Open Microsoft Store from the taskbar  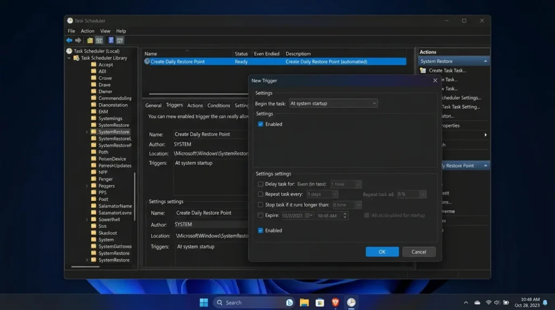tap(320, 302)
